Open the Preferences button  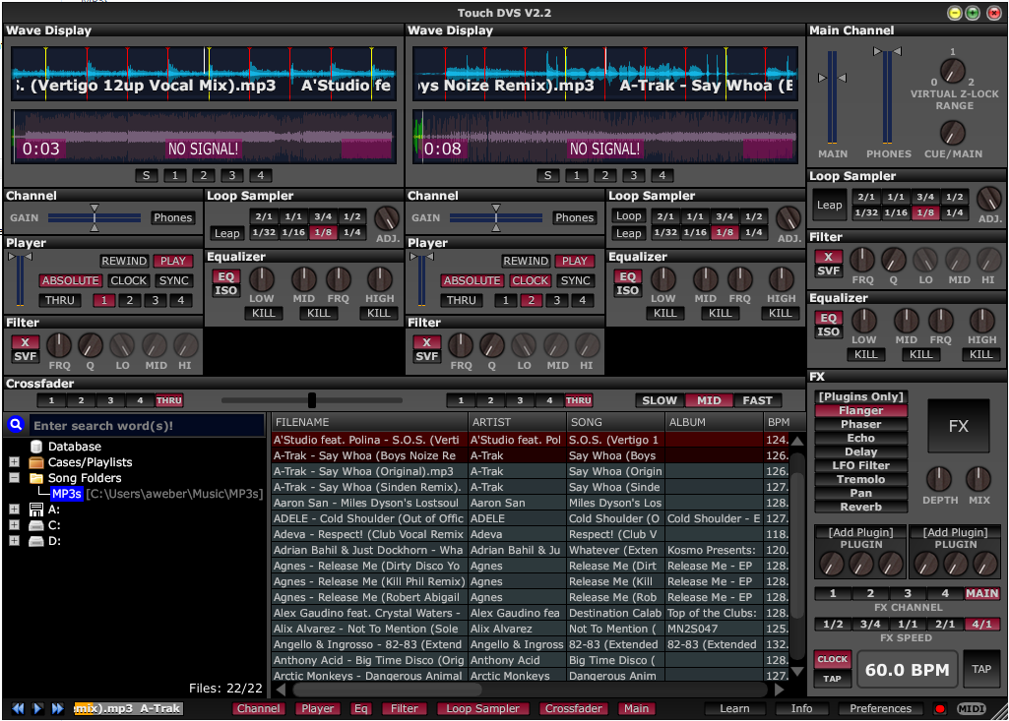880,708
